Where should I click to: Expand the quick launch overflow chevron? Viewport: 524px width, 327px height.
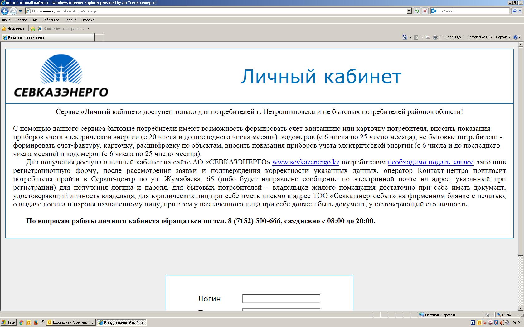[x=43, y=322]
